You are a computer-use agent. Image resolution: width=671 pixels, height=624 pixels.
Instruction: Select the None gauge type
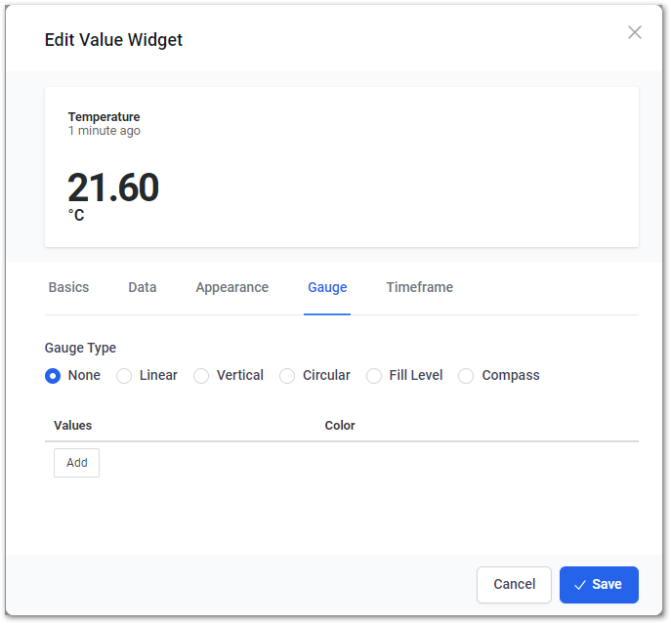tap(53, 376)
